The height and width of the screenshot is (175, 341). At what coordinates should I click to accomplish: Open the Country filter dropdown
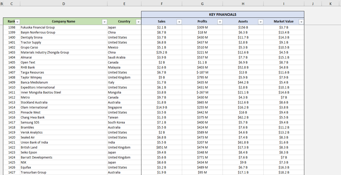point(138,22)
